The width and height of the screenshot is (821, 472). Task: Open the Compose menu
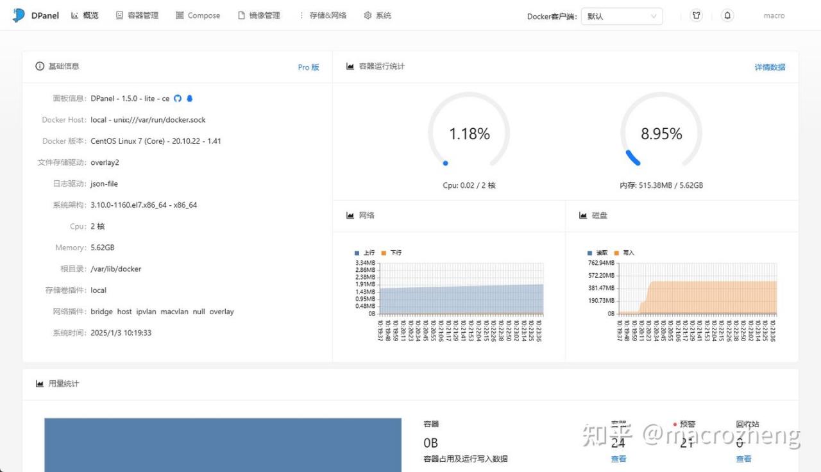(x=198, y=15)
